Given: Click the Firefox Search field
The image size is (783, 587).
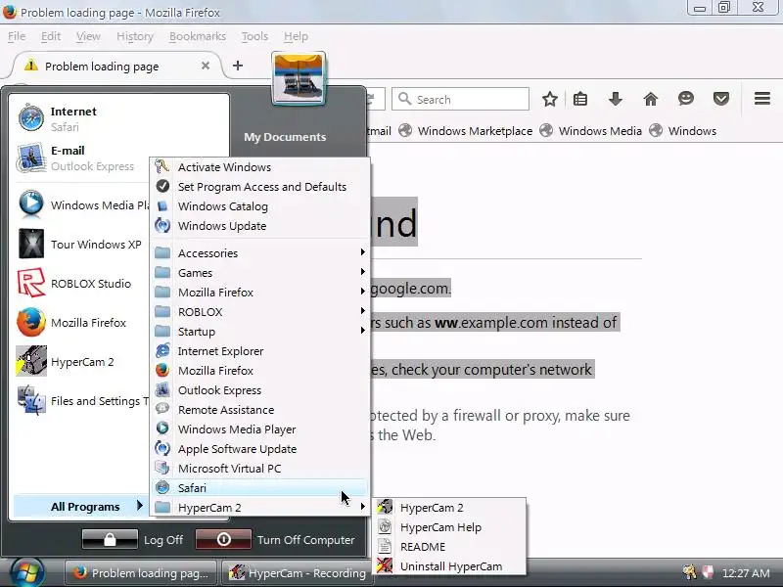Looking at the screenshot, I should (460, 100).
